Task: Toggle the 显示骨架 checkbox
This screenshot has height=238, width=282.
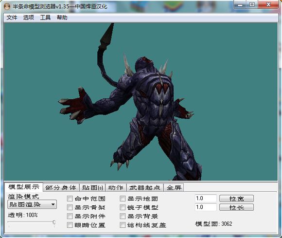Action: [70, 207]
